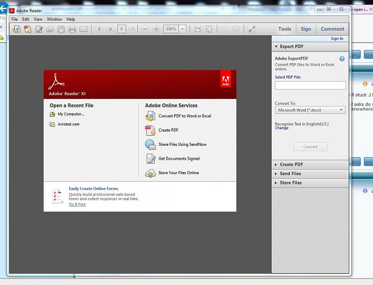Click the Adobe Reader title bar icon
Viewport: 373px width, 285px height.
click(x=12, y=10)
